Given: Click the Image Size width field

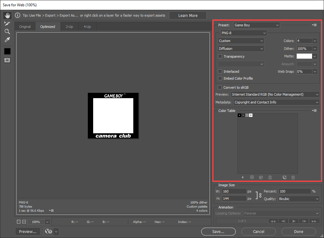Looking at the screenshot, I should [x=234, y=191].
